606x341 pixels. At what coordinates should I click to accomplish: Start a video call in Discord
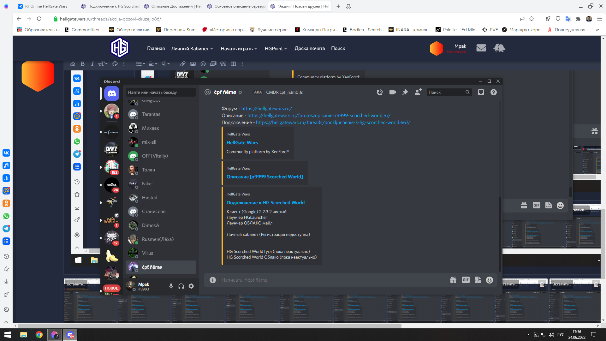coord(393,92)
